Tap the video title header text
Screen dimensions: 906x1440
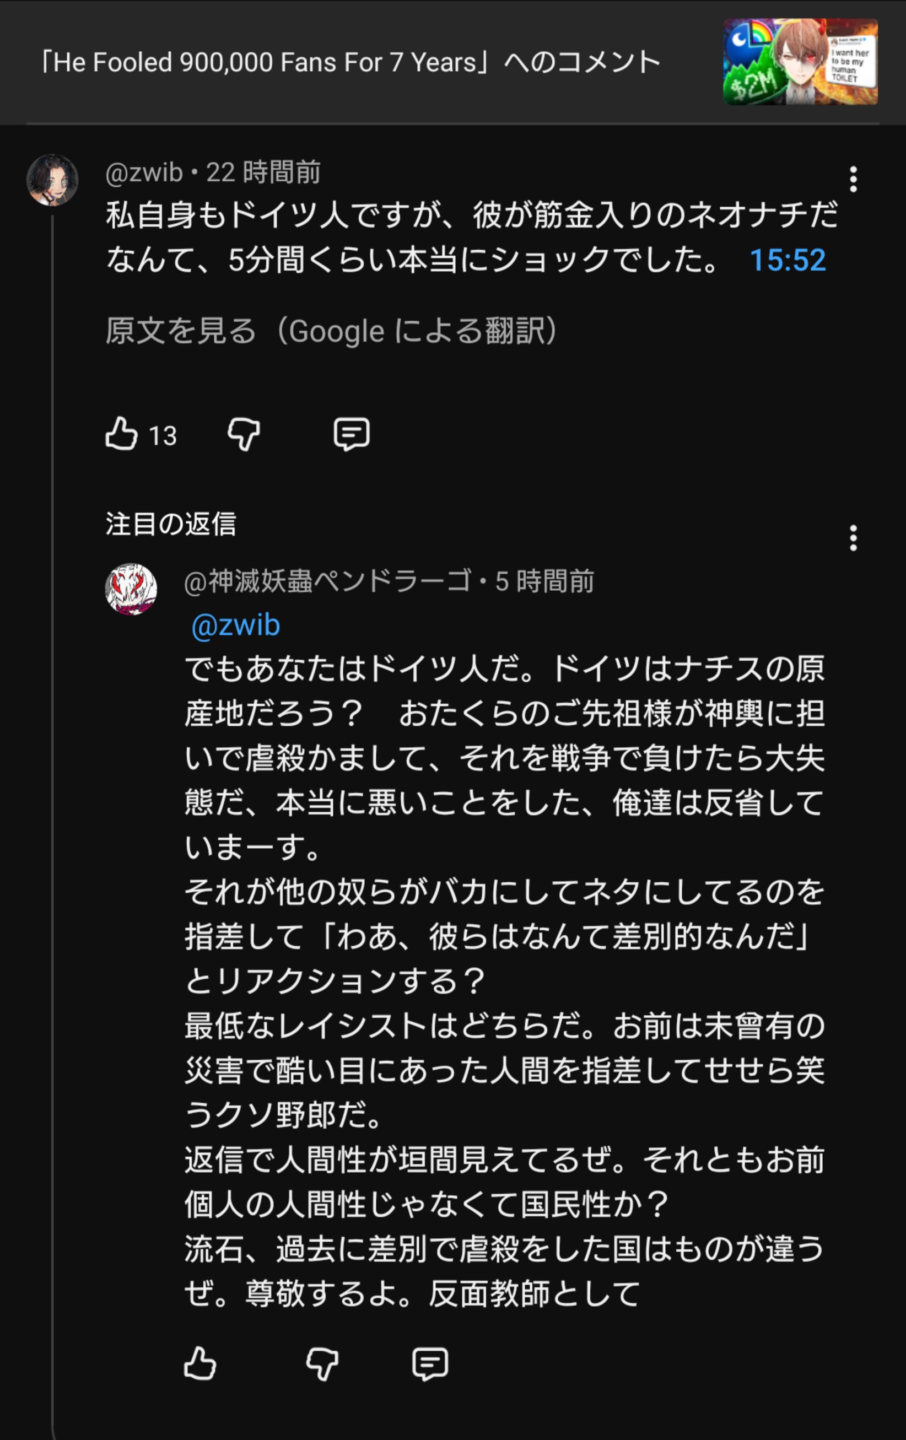[x=350, y=62]
